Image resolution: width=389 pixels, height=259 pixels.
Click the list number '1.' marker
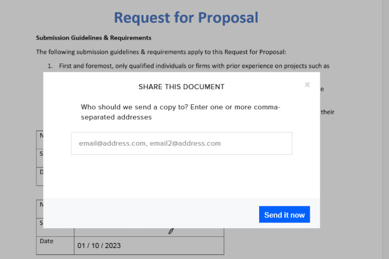[x=51, y=66]
